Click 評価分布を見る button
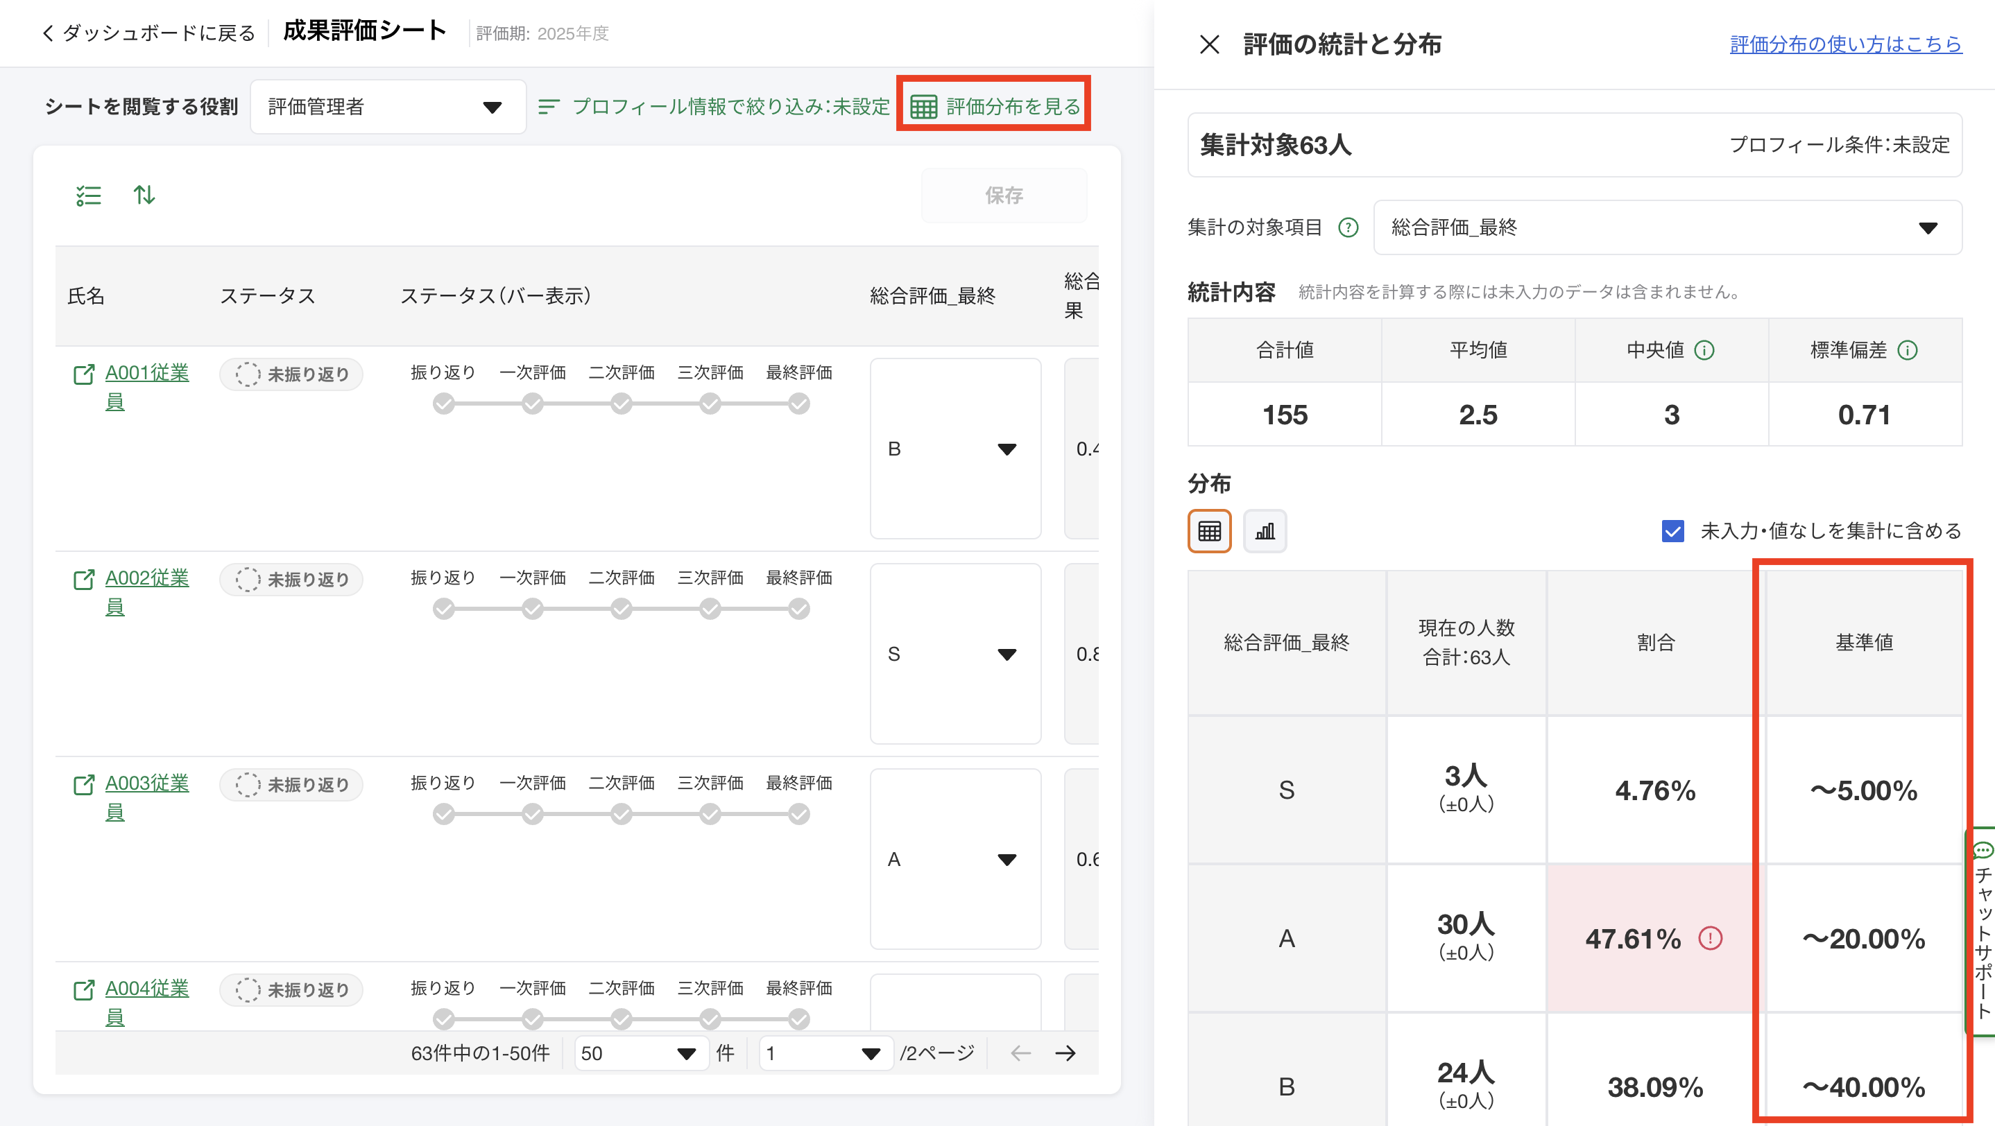 [x=995, y=106]
